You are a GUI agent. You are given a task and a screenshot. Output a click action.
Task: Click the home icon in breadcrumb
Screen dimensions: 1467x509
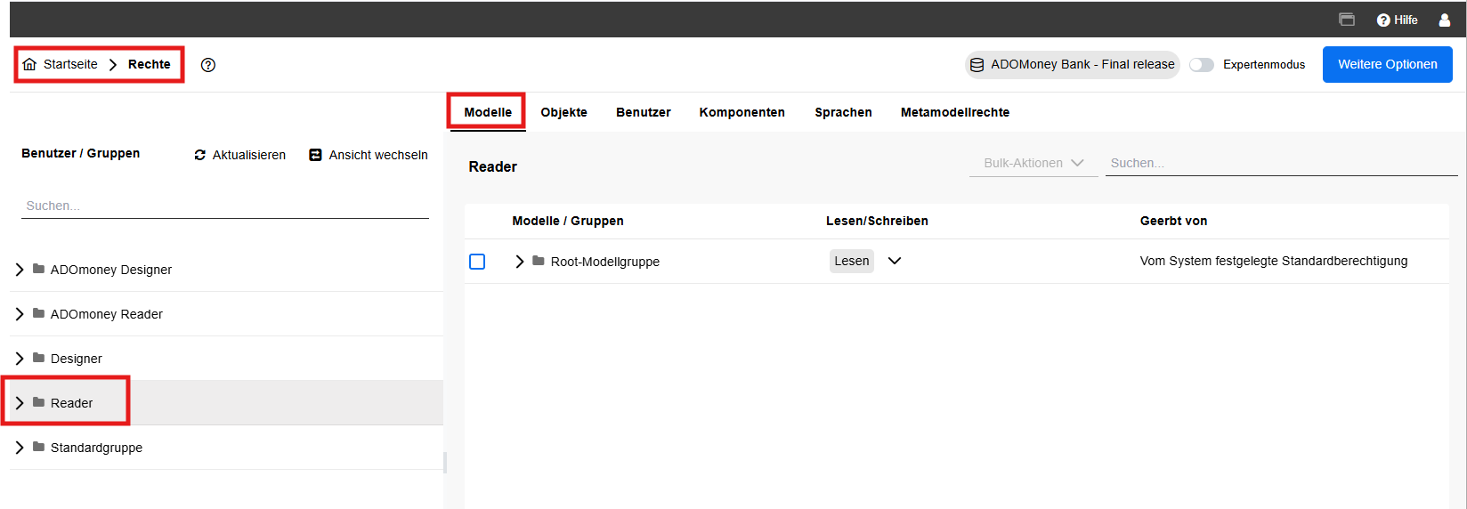click(30, 64)
